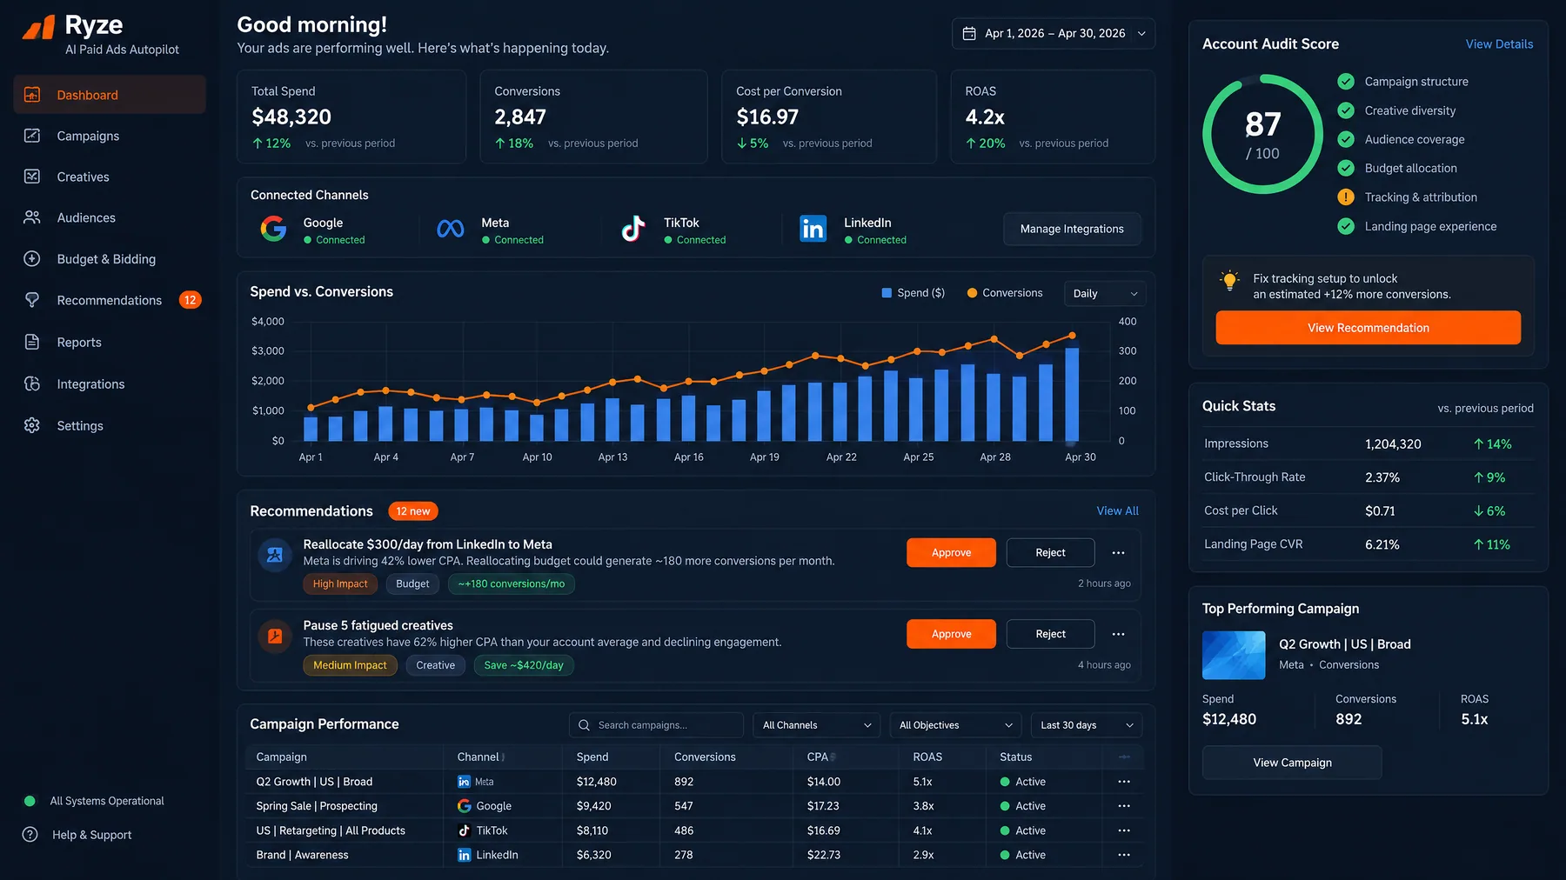Click the Pause fatigued creatives icon
Screen dimensions: 1566x880
coord(275,636)
